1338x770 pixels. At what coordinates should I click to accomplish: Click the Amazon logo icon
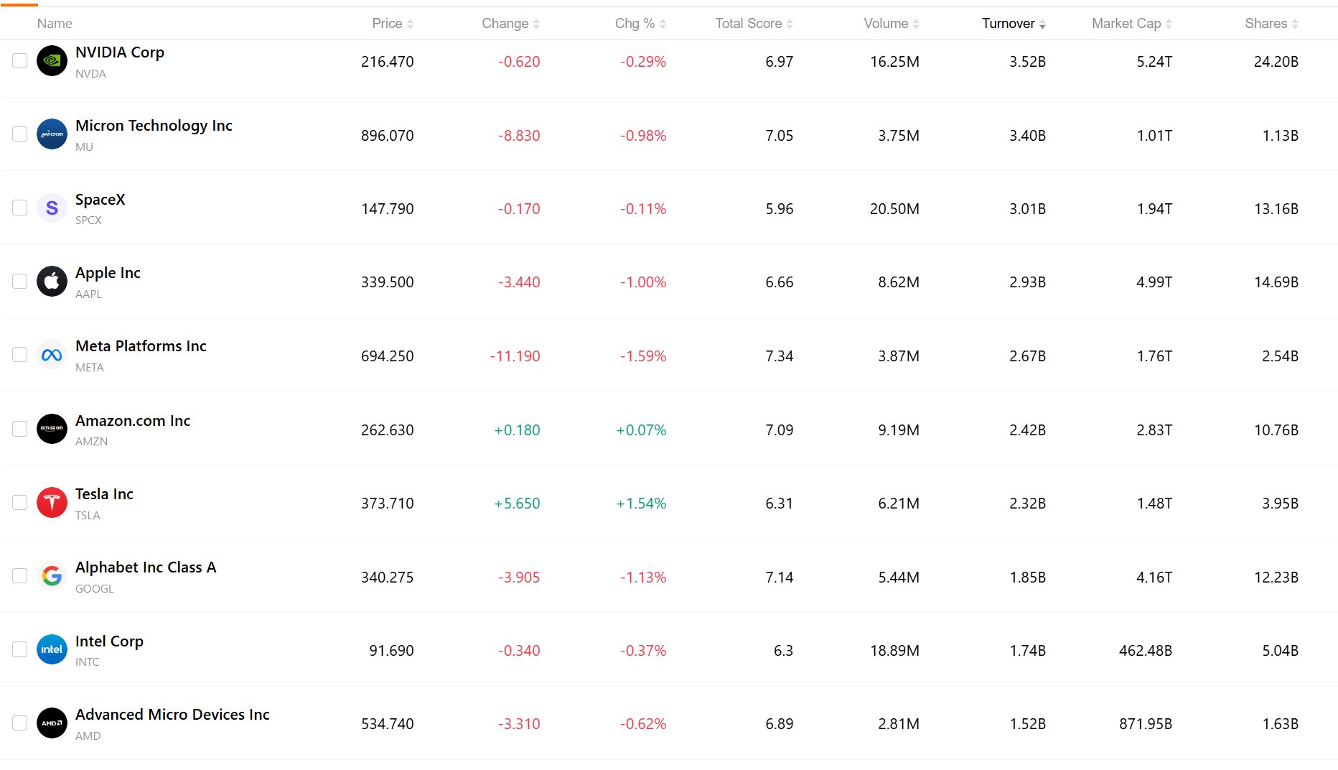click(x=52, y=429)
